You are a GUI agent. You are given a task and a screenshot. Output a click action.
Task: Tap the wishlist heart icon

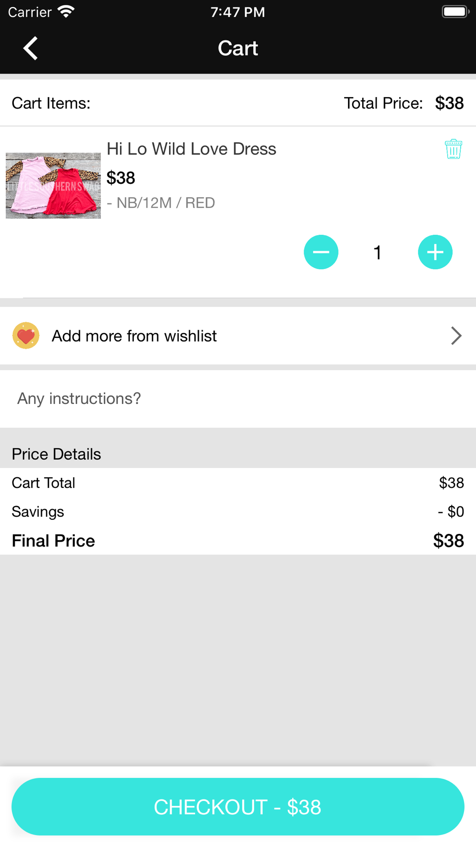coord(26,336)
